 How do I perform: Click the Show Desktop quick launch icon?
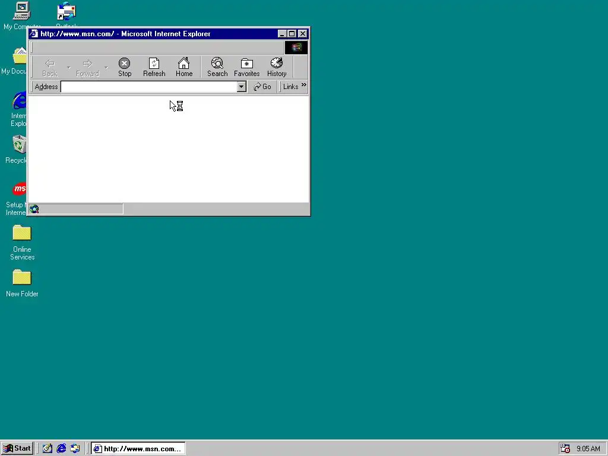coord(47,449)
